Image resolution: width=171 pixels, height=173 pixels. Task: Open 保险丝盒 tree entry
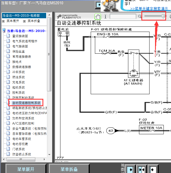19,51
